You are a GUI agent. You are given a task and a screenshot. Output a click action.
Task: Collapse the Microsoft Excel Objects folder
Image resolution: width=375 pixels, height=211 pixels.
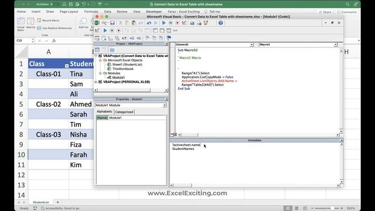click(x=100, y=60)
